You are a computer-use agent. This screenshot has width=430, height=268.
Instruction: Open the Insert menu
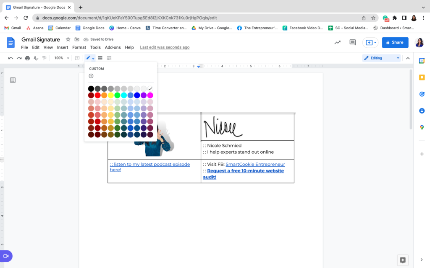point(63,47)
